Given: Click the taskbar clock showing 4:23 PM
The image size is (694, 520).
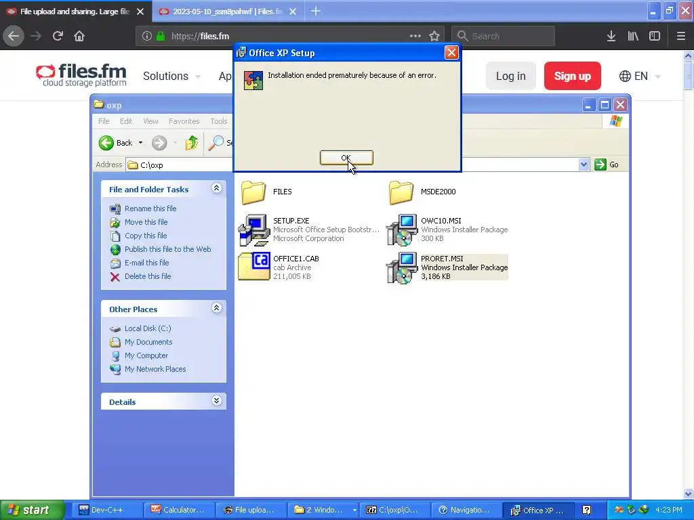Looking at the screenshot, I should click(x=669, y=510).
